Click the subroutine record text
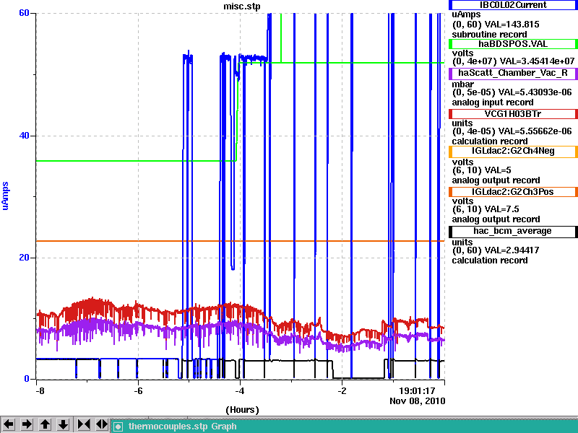 click(x=490, y=35)
